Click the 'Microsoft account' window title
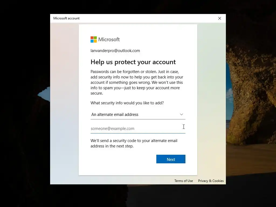Screen dimensions: 276x207 (x=66, y=18)
